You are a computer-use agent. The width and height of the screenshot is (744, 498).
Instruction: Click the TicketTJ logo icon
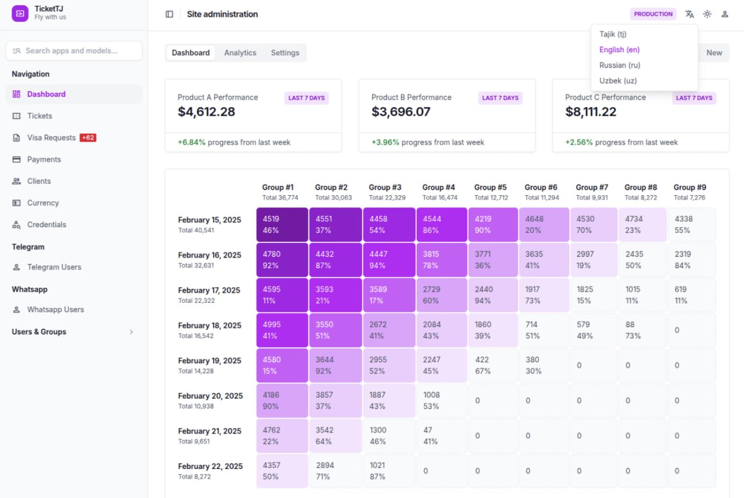tap(20, 13)
